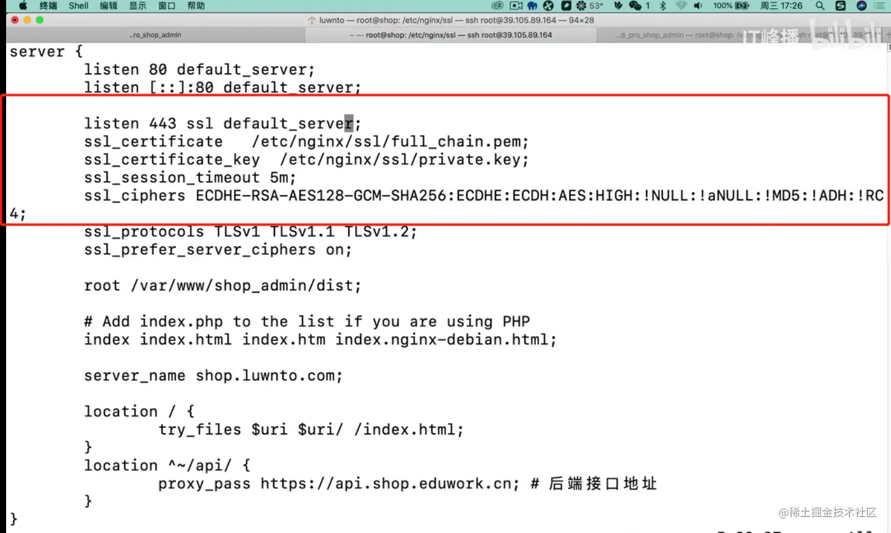Open the Shell menu

78,6
